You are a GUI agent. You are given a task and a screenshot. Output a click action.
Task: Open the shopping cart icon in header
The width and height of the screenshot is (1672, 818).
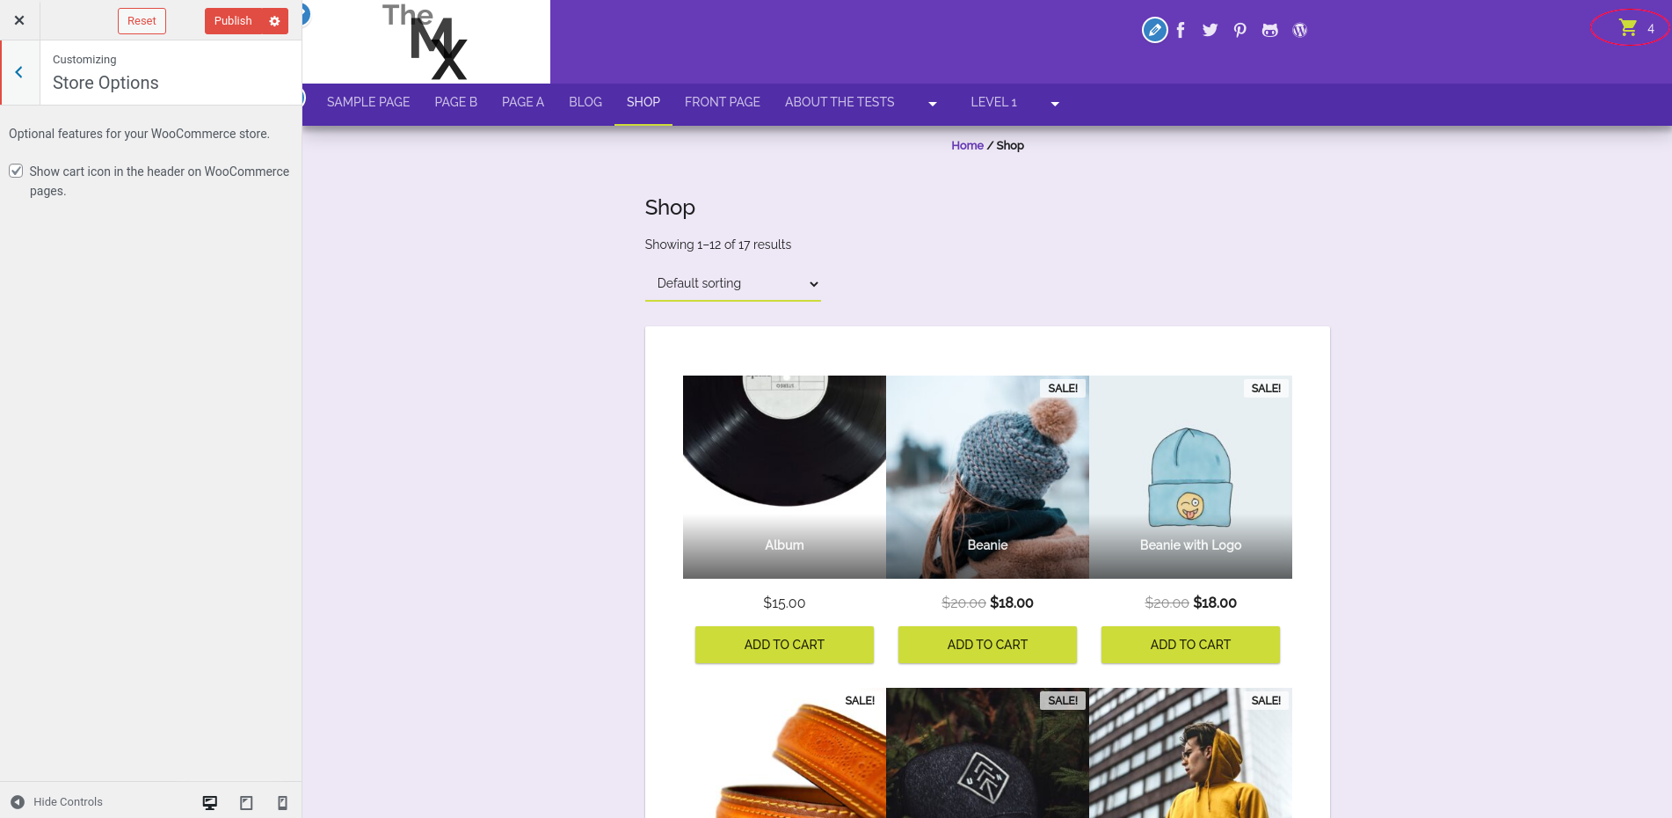(1628, 28)
